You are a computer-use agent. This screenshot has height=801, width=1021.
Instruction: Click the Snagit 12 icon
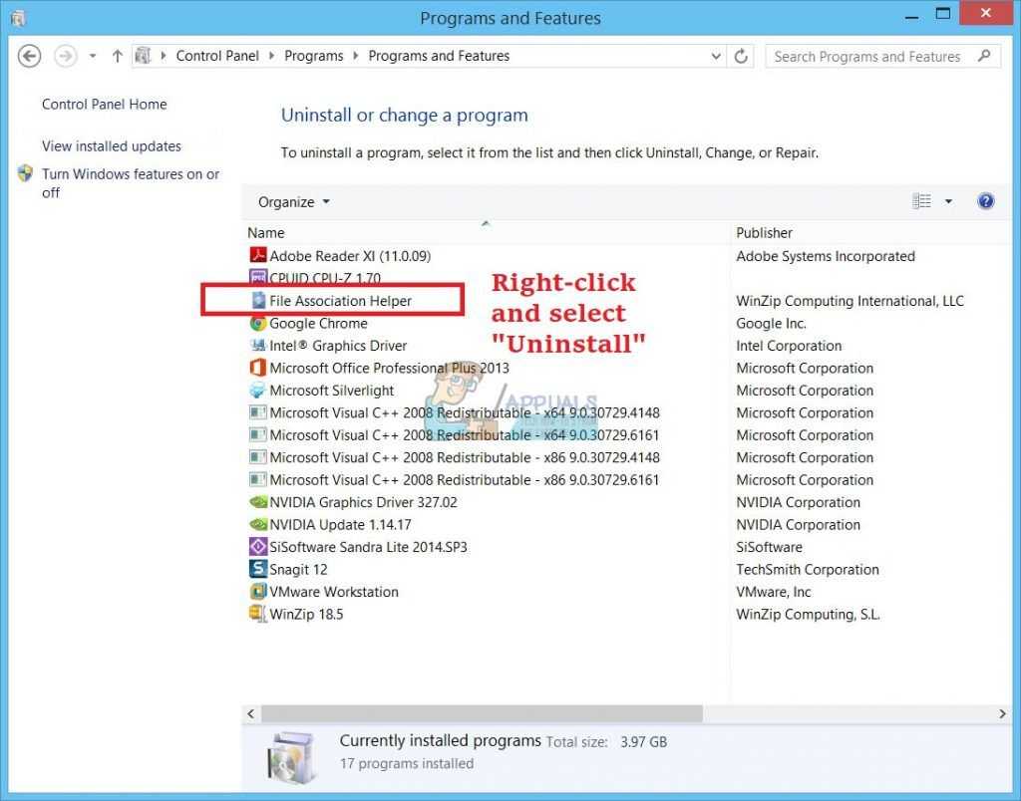[258, 570]
